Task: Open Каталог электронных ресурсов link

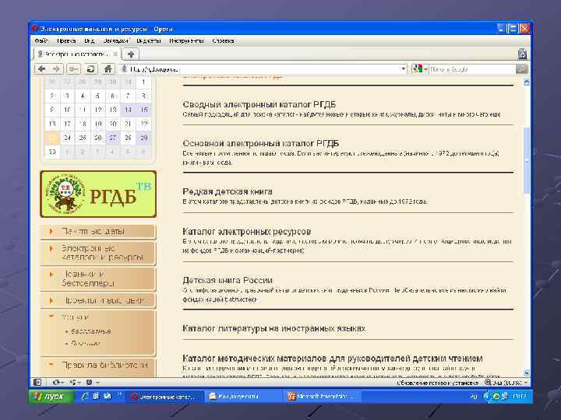Action: 247,232
